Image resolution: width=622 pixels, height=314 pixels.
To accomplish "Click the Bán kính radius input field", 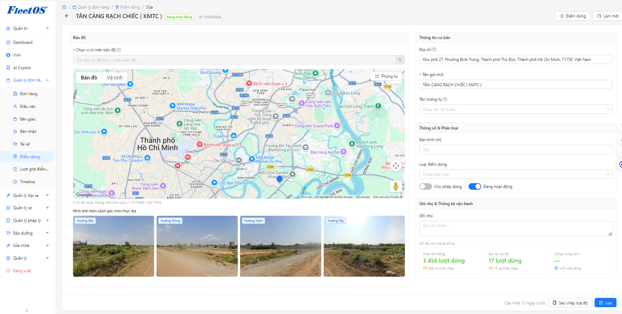I will click(516, 150).
